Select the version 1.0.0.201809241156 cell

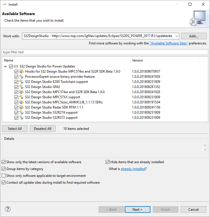[146, 107]
